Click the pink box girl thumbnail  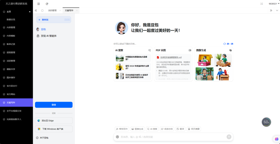205,60
